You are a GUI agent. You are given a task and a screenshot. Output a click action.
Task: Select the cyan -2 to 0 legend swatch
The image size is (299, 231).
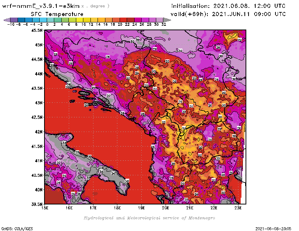click(43, 20)
